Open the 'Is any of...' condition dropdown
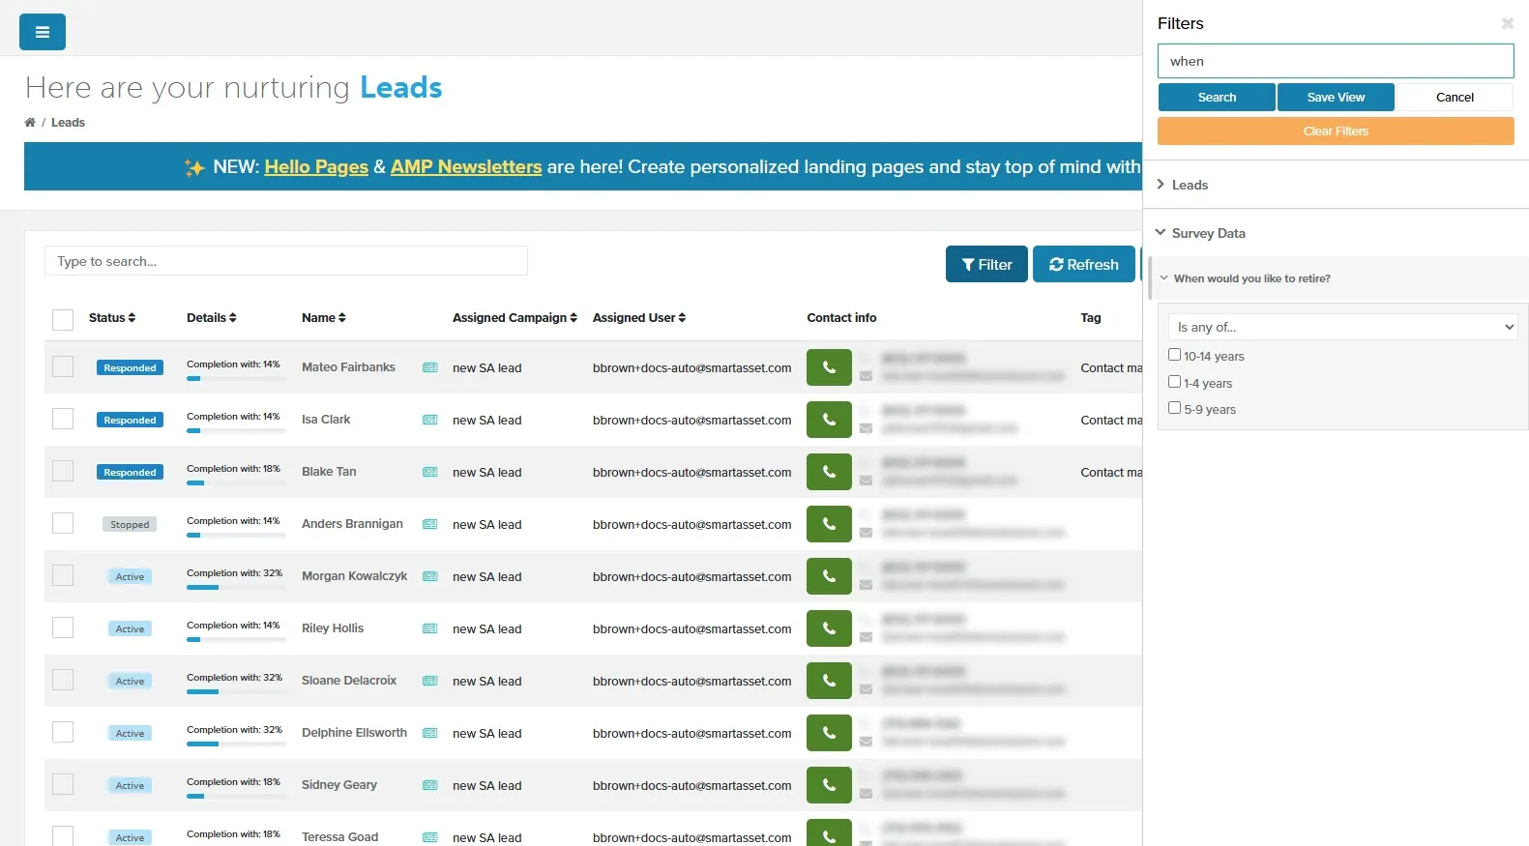Viewport: 1529px width, 846px height. point(1342,327)
